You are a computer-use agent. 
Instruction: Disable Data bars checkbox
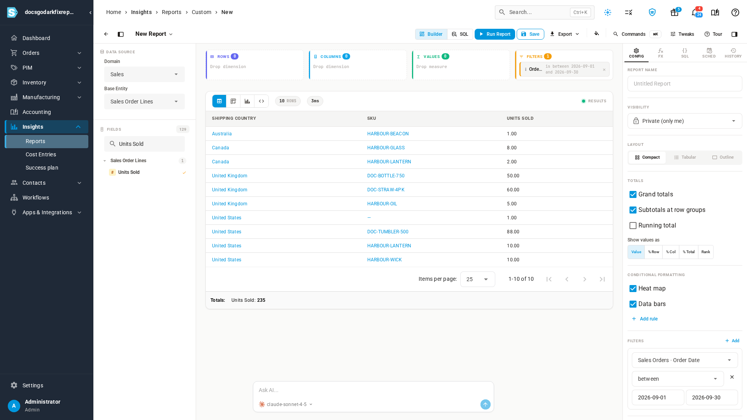pos(633,304)
